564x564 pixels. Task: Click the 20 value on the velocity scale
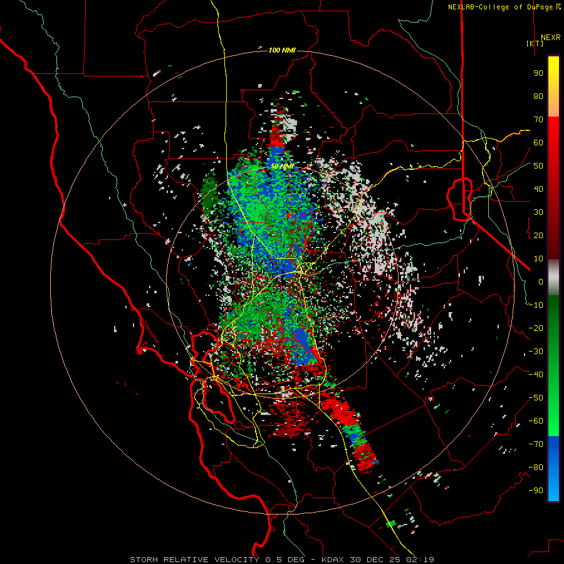point(538,235)
